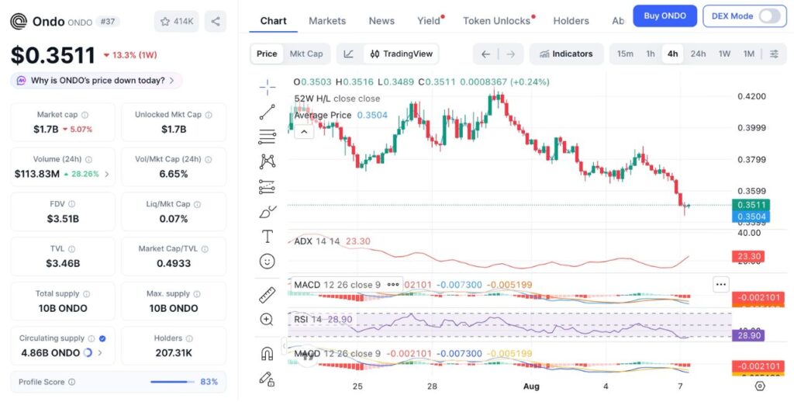Screen dimensions: 794x402
Task: Click the TVL info icon
Action: [x=71, y=249]
